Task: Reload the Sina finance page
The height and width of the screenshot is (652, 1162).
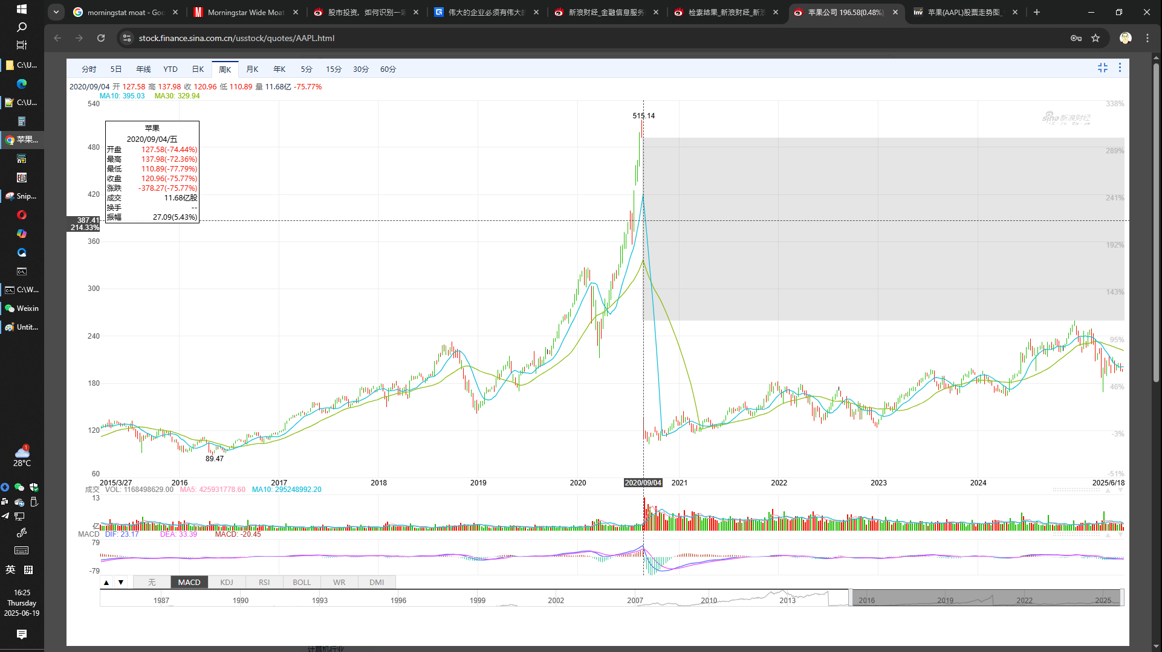Action: [101, 38]
